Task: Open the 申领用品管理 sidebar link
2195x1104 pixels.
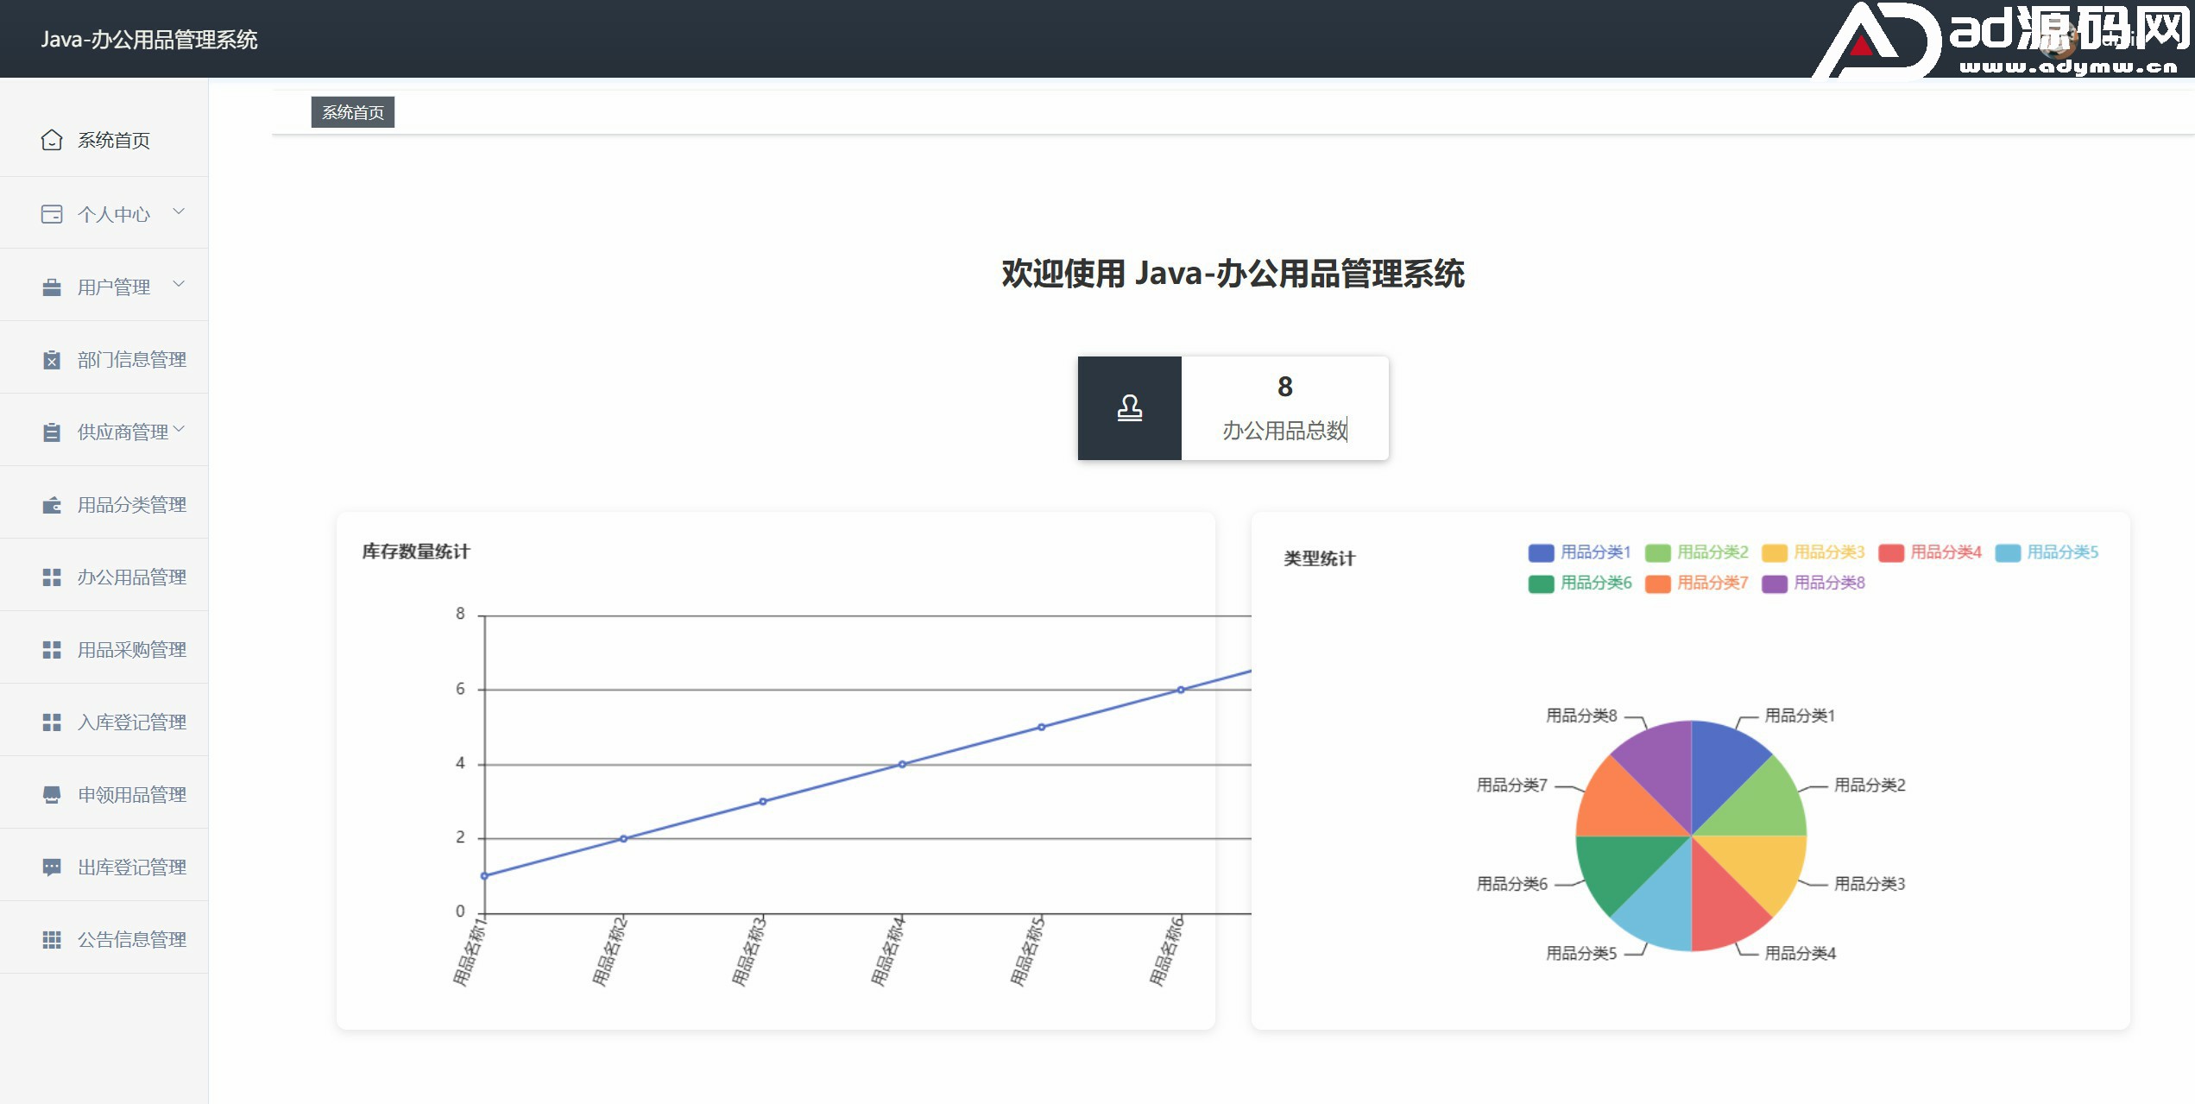Action: 131,795
